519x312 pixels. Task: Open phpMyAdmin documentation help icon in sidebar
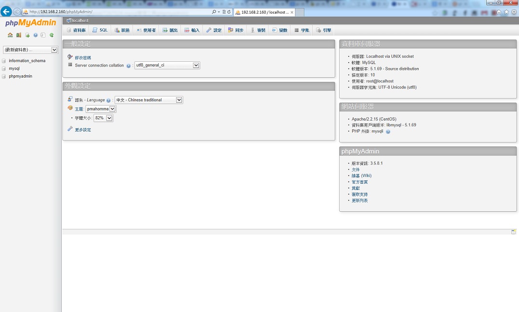click(35, 35)
